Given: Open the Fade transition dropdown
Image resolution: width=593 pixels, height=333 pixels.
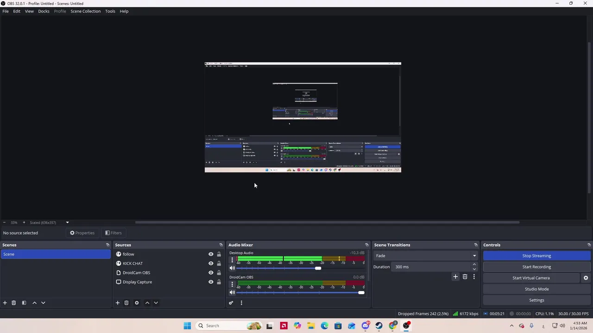Looking at the screenshot, I should [x=426, y=256].
